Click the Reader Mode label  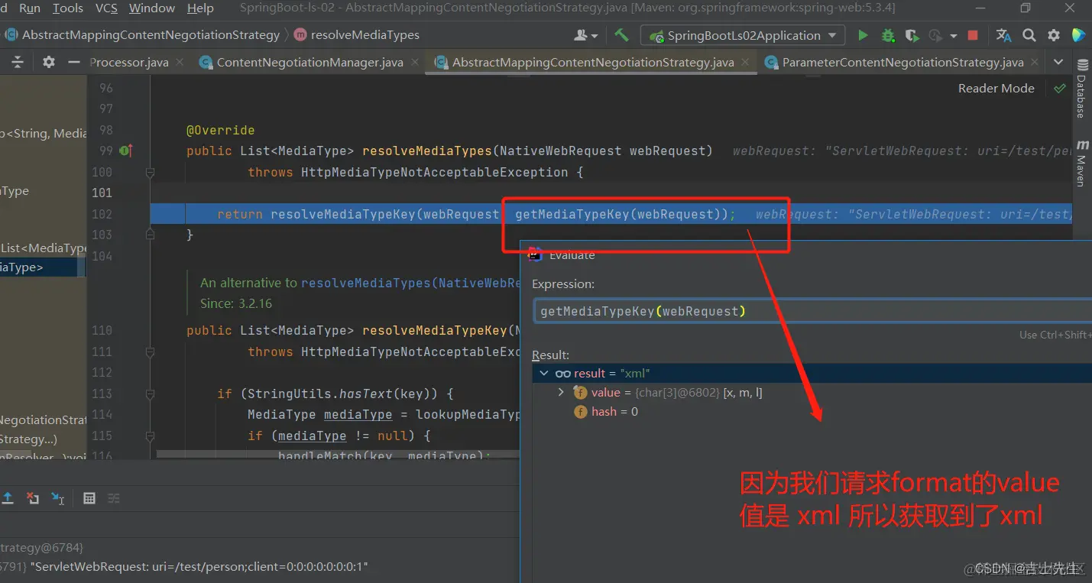(x=996, y=89)
